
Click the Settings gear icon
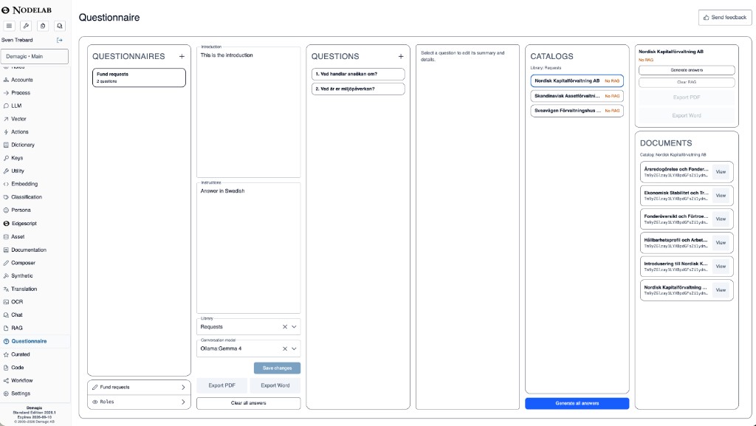(x=6, y=394)
